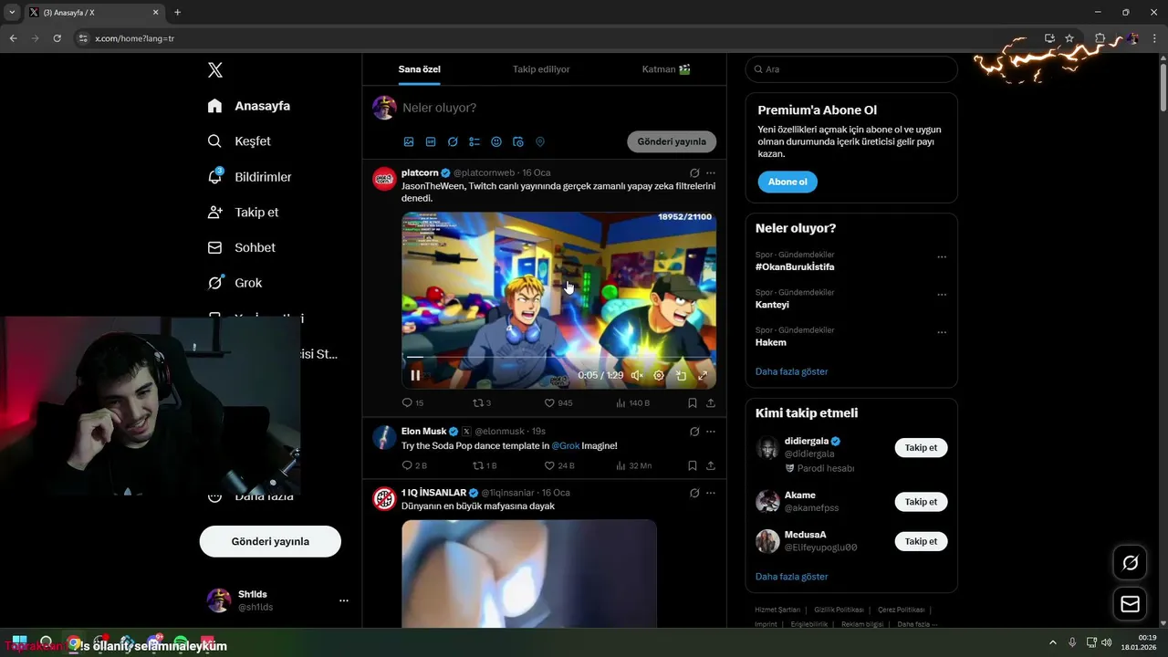Bookmark the platcorn post

693,403
